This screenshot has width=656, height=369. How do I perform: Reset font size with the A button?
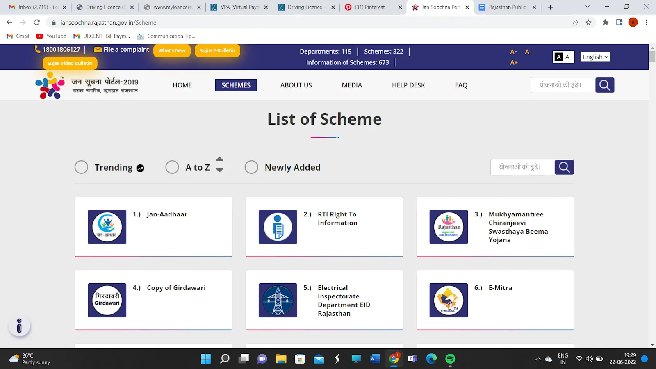point(527,52)
